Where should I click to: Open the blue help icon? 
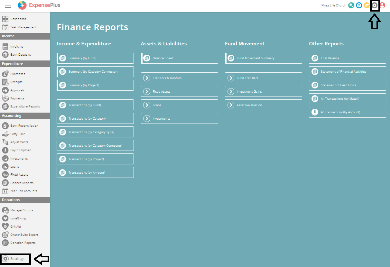click(x=359, y=5)
